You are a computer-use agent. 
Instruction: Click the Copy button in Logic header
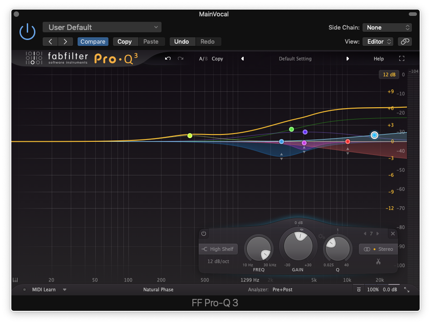(x=124, y=41)
